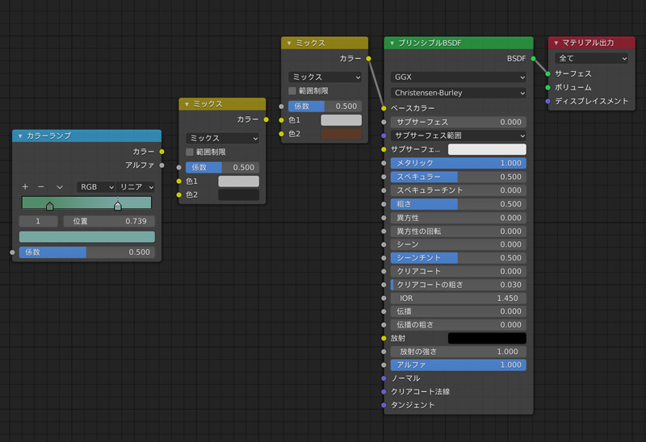Screen dimensions: 646x442
Task: Enable 範囲制限 on the Mix node feeding ベースカラー
Action: point(292,91)
